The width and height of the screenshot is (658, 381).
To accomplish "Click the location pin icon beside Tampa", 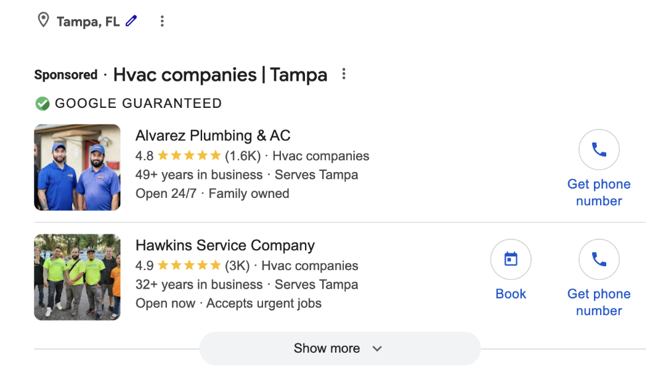I will point(43,21).
